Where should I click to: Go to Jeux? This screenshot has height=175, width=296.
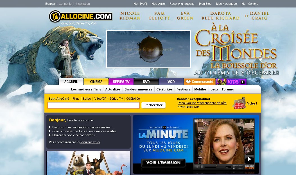214,89
